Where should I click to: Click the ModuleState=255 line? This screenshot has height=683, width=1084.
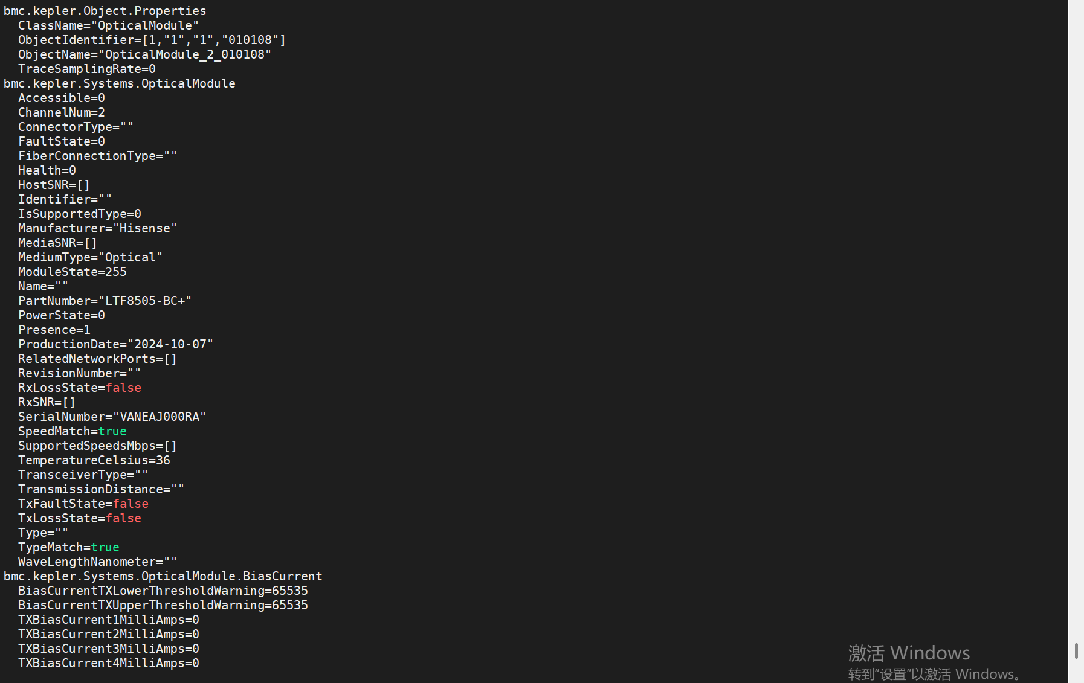72,272
